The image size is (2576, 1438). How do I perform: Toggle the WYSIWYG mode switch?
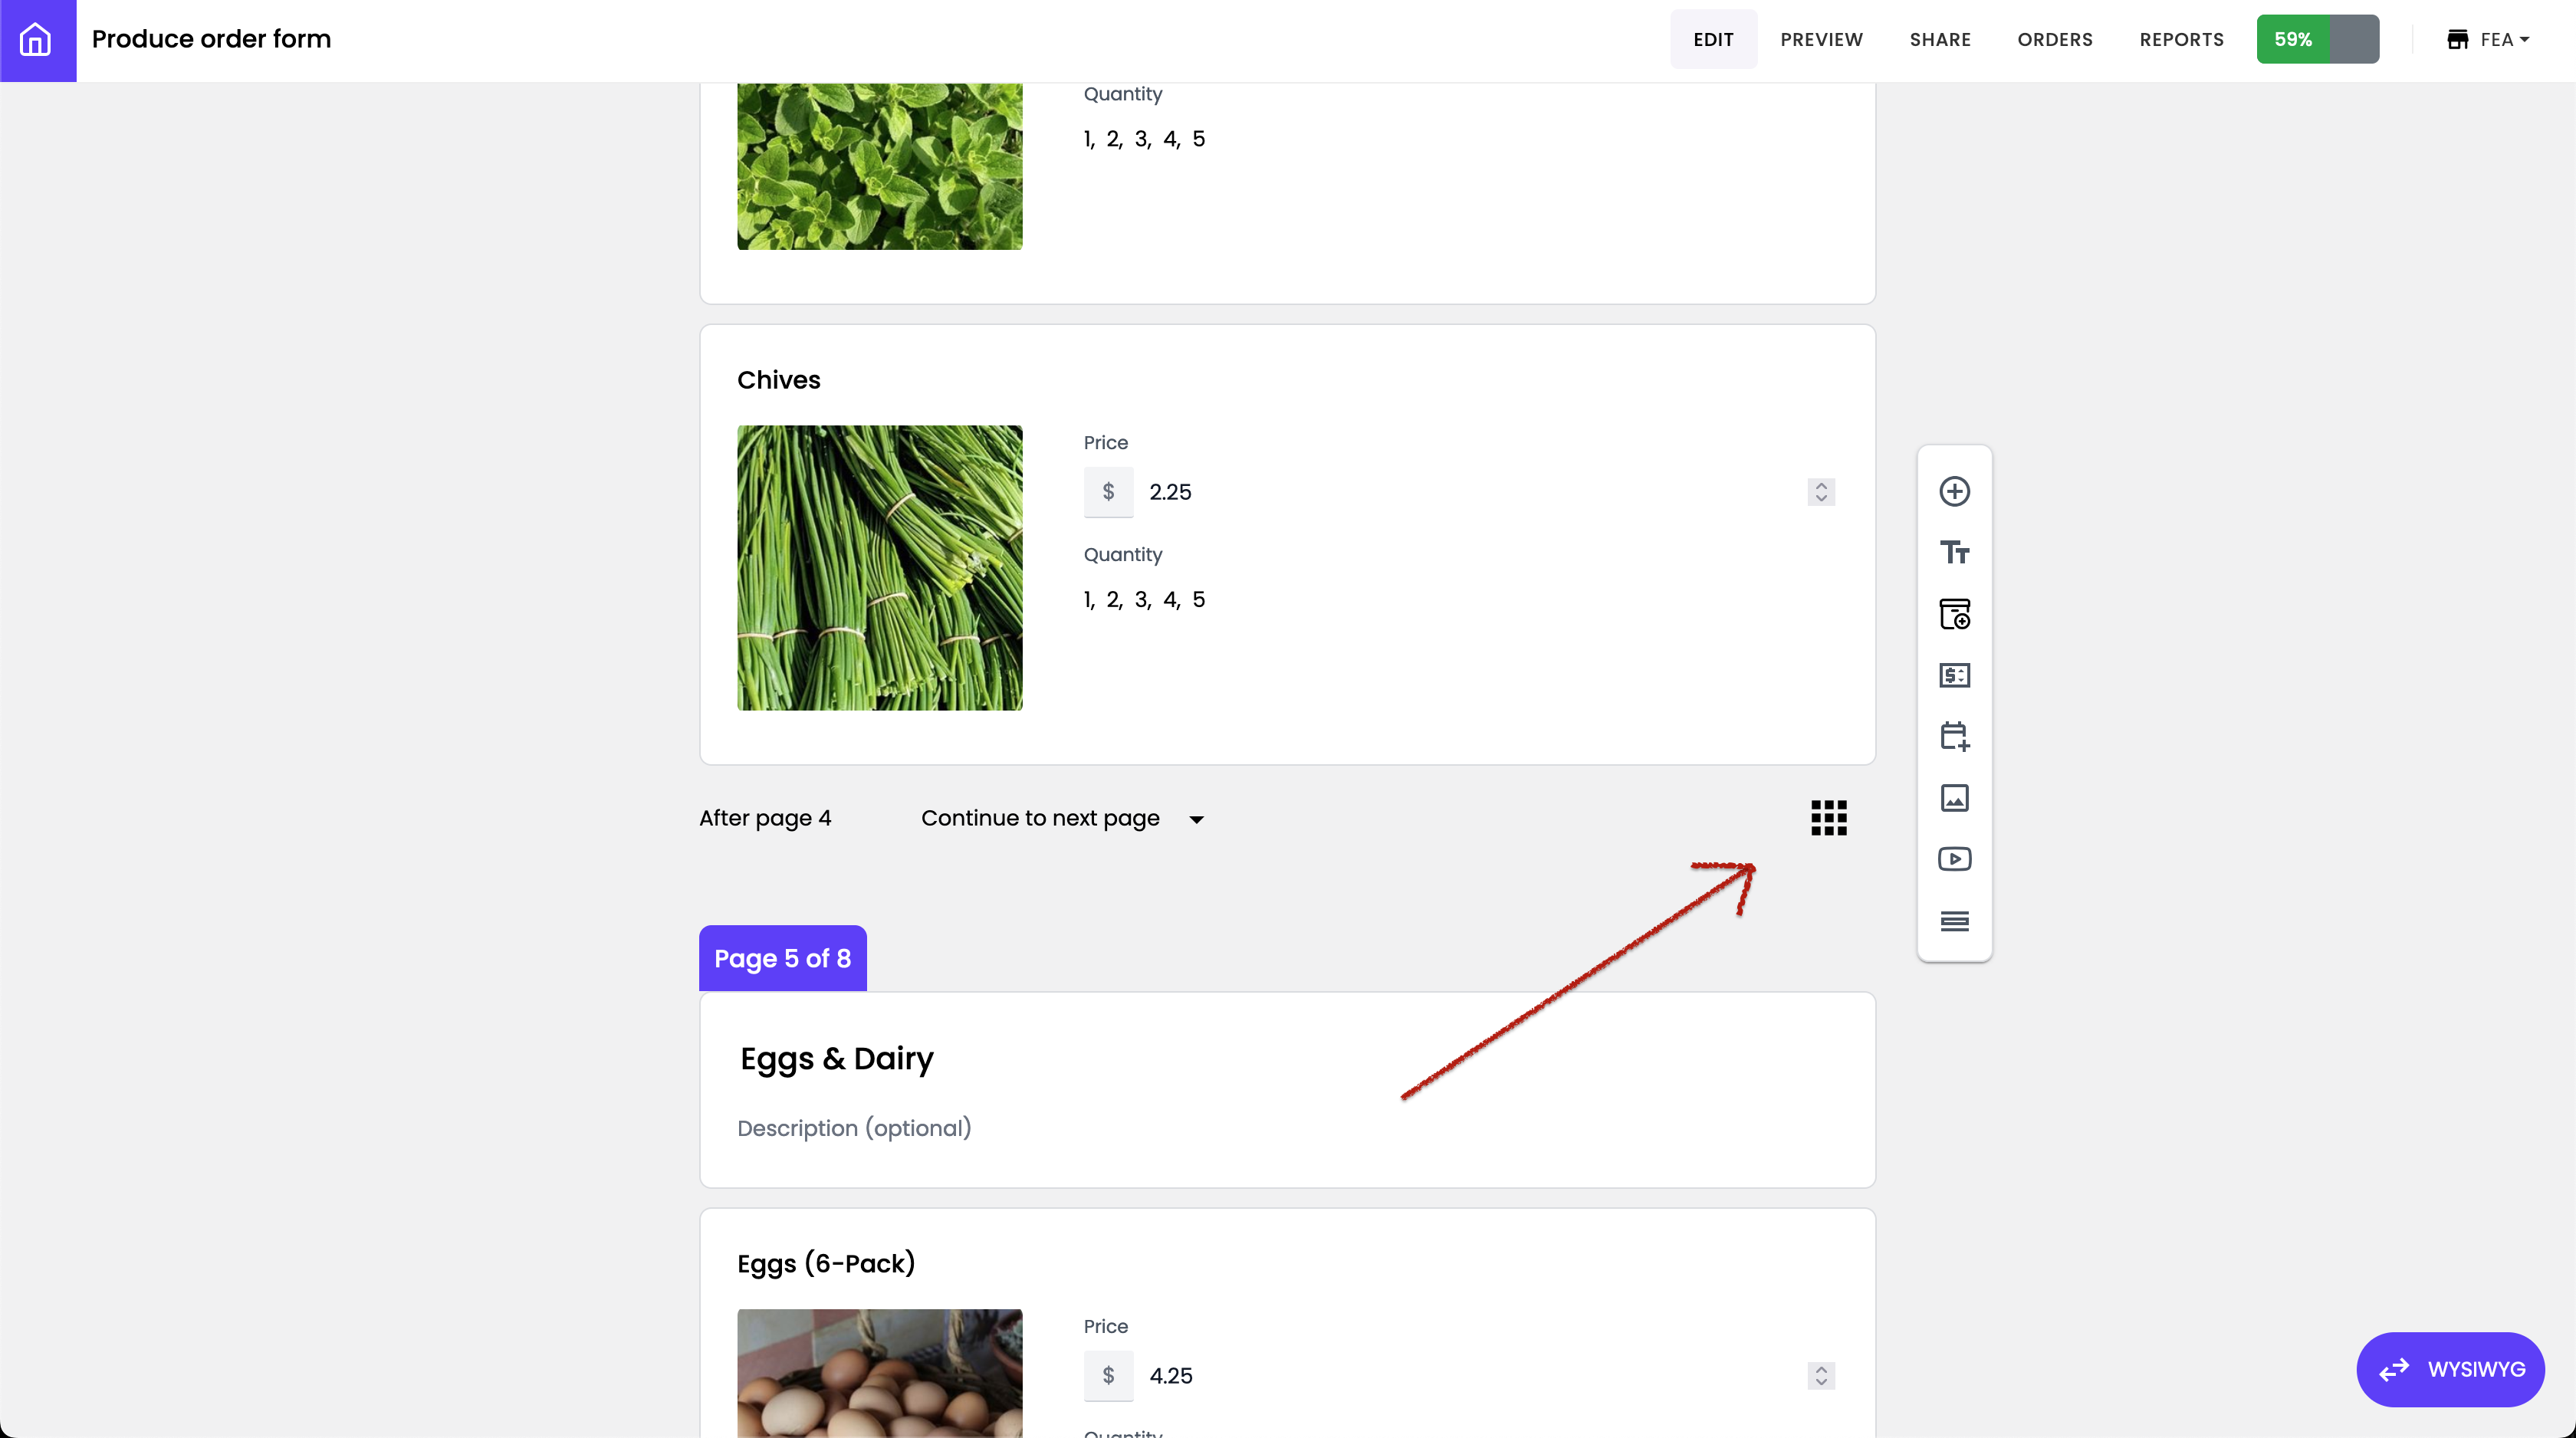click(x=2450, y=1369)
